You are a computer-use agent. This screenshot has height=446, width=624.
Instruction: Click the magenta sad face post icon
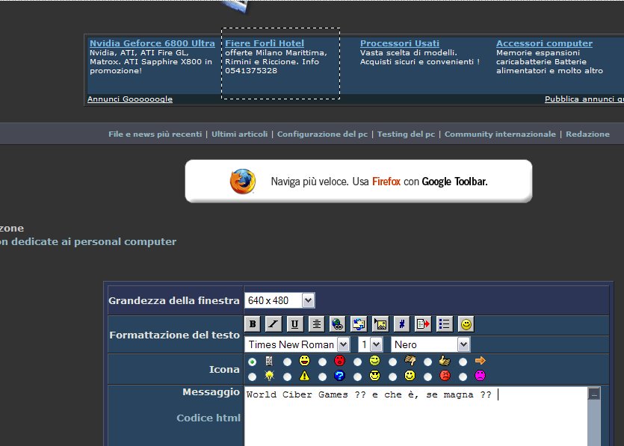[x=480, y=376]
